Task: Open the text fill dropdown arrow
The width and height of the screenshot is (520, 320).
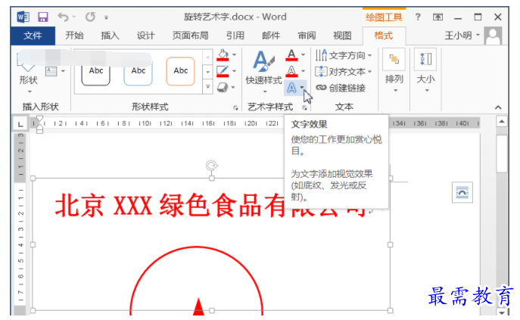Action: click(303, 54)
